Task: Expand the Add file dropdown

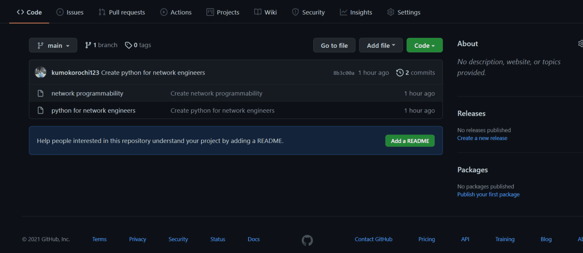Action: (x=381, y=45)
